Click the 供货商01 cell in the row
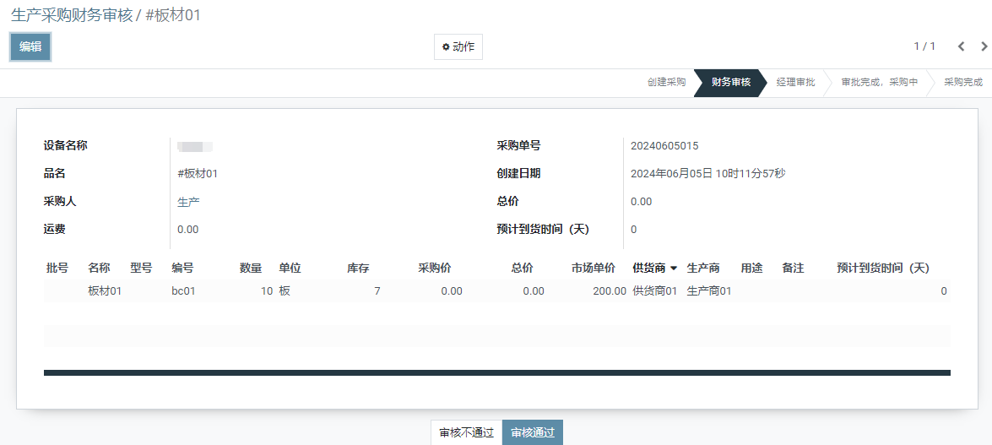 click(654, 291)
